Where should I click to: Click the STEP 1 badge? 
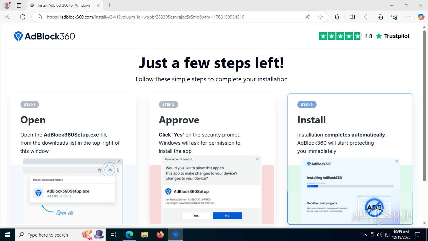30,104
